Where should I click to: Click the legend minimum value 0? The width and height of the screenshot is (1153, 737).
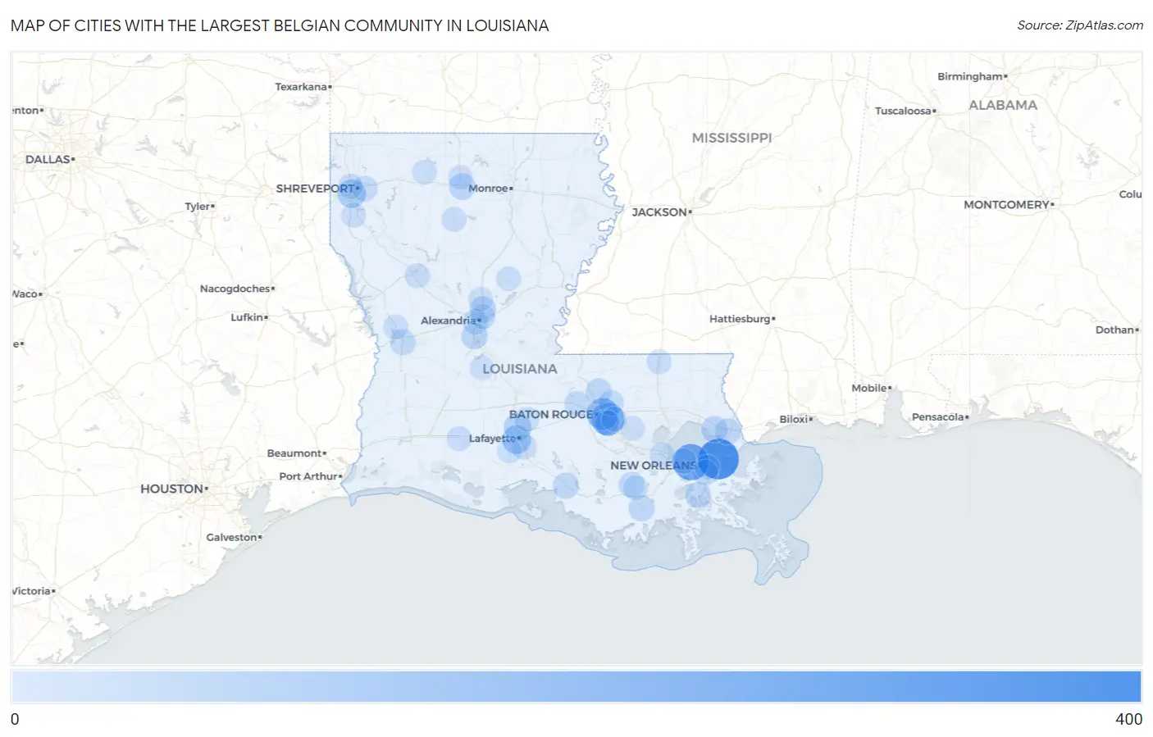pyautogui.click(x=15, y=719)
